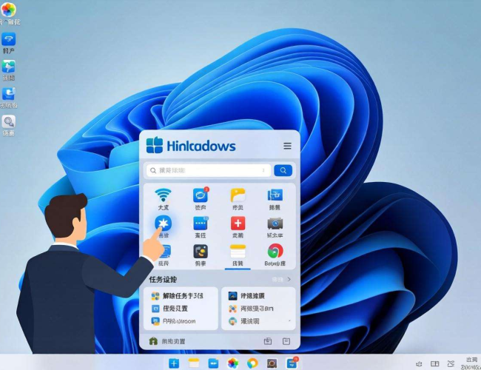Open the round orange and blue browser taskbar icon

[252, 363]
